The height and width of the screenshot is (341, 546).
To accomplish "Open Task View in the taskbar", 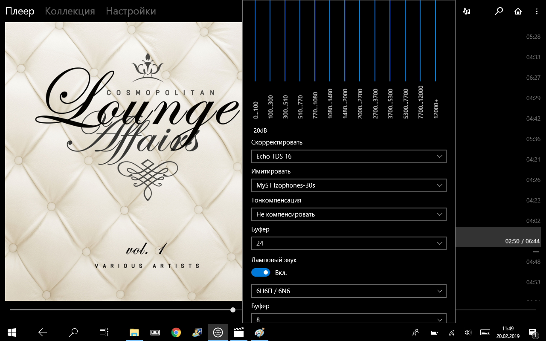I will click(x=104, y=332).
